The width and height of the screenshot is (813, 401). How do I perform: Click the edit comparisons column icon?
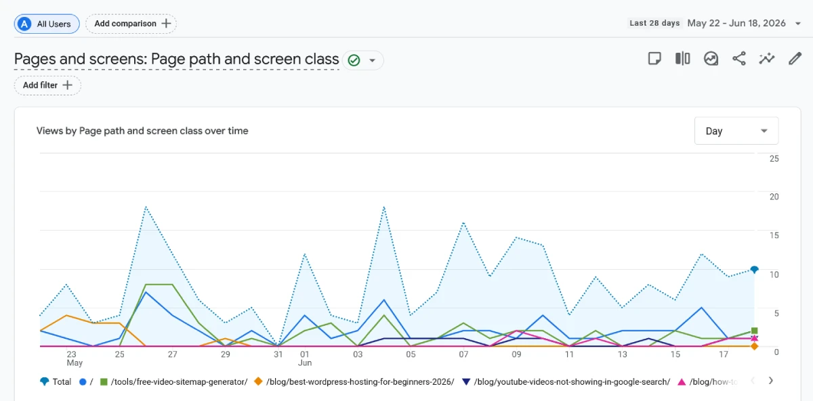point(682,59)
